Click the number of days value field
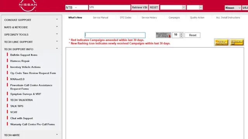 [176, 35]
